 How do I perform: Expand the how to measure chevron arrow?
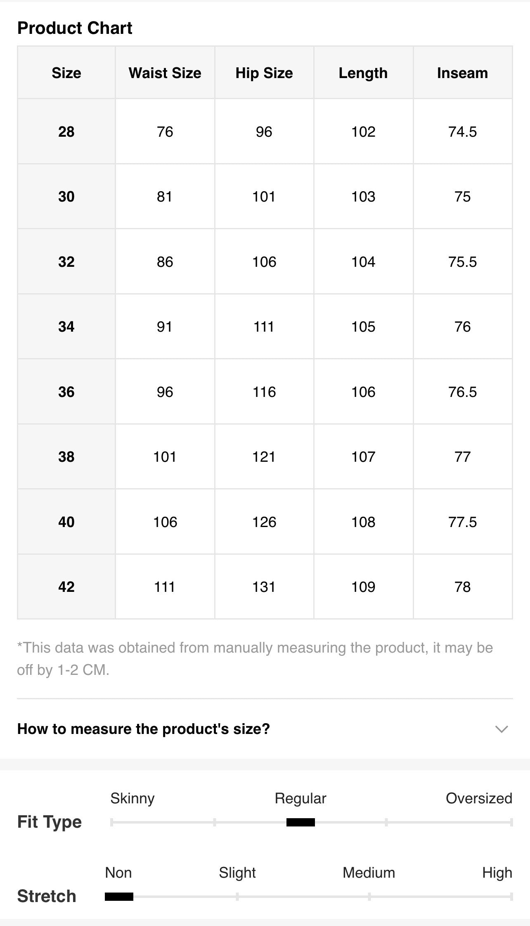[501, 729]
